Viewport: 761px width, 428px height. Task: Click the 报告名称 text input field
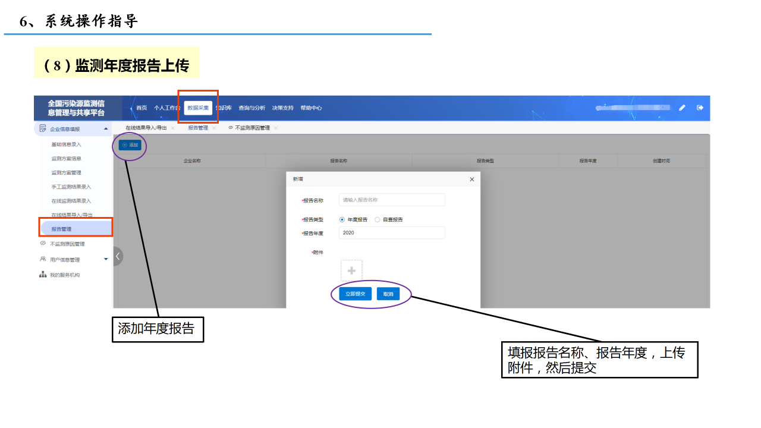point(392,200)
